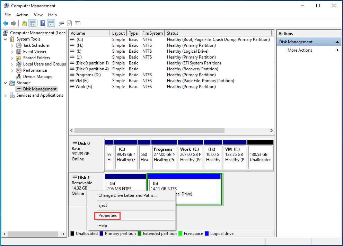Image resolution: width=343 pixels, height=246 pixels.
Task: Click the Forward arrow toolbar icon
Action: [14, 23]
